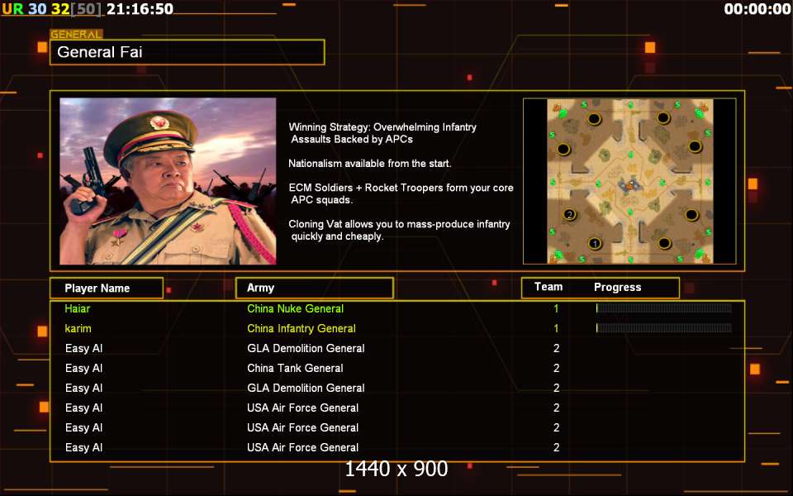Click the gray [50] overlay value
The image size is (793, 496).
click(x=86, y=8)
